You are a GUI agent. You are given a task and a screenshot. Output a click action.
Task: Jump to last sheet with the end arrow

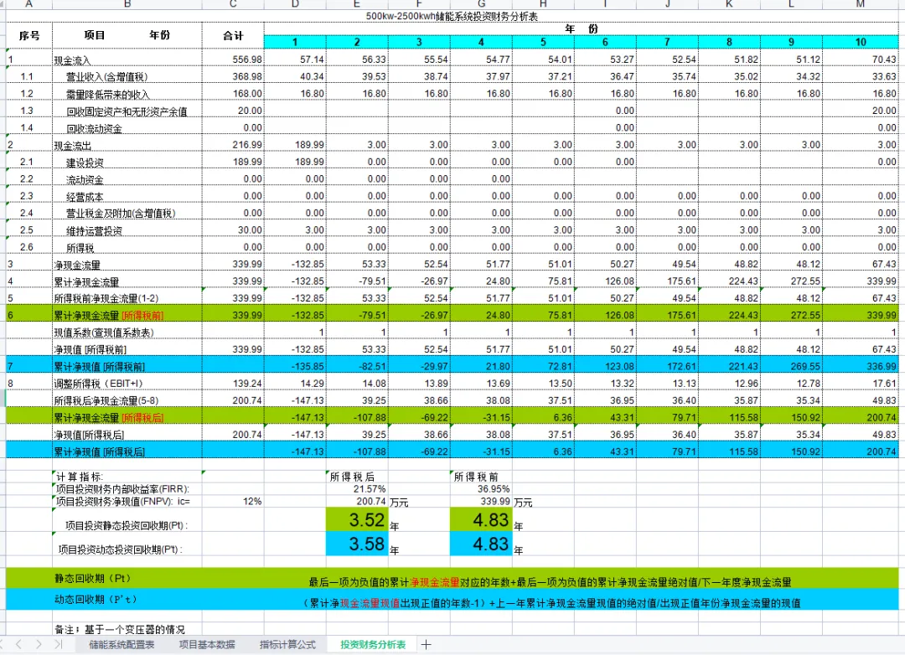pyautogui.click(x=58, y=644)
